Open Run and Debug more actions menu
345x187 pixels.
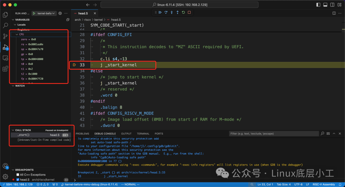66,13
